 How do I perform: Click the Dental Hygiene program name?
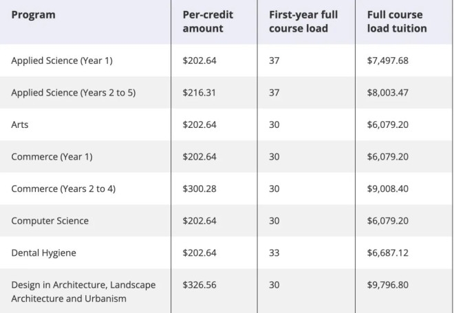pyautogui.click(x=43, y=253)
